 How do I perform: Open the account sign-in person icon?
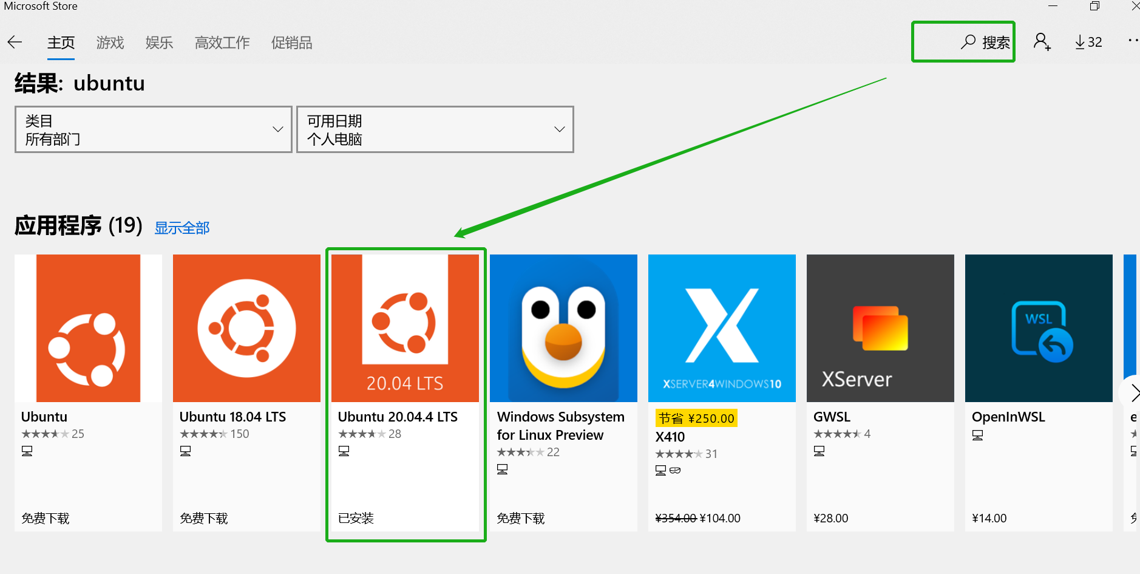pos(1042,42)
